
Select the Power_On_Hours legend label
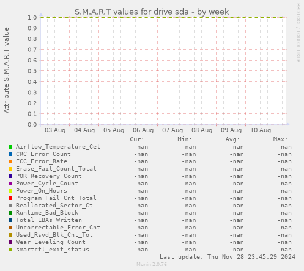(42, 191)
